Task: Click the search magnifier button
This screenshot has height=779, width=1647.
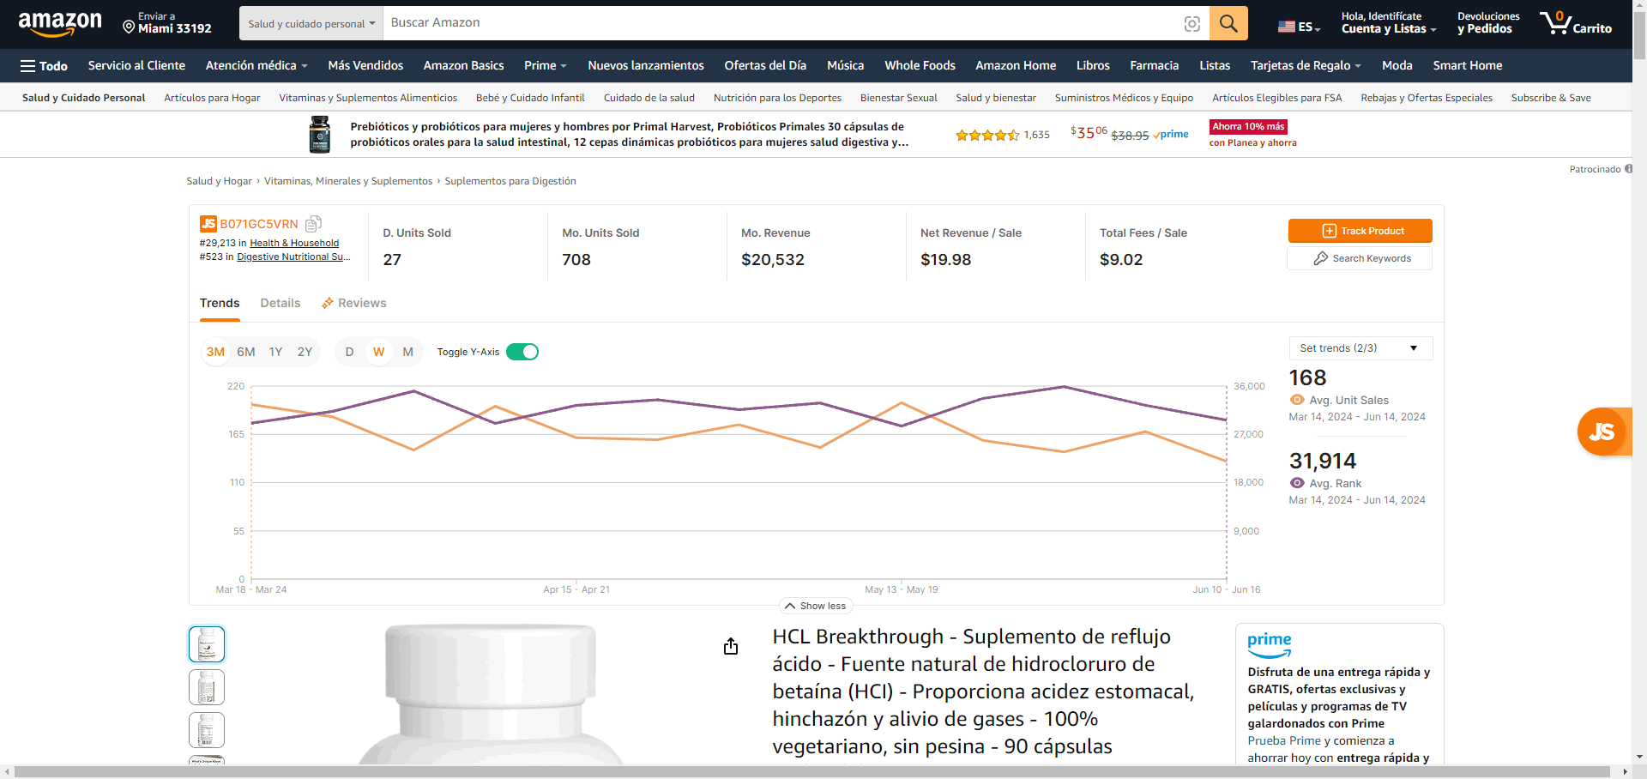Action: (x=1228, y=23)
